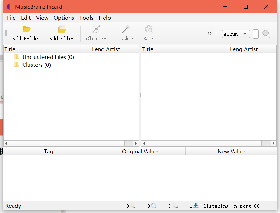Sort right pane by Artist column
The width and height of the screenshot is (280, 213).
[x=260, y=49]
